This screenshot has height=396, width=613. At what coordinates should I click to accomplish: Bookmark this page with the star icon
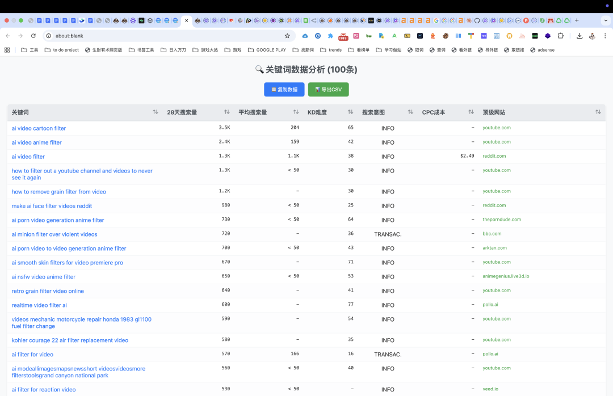287,36
